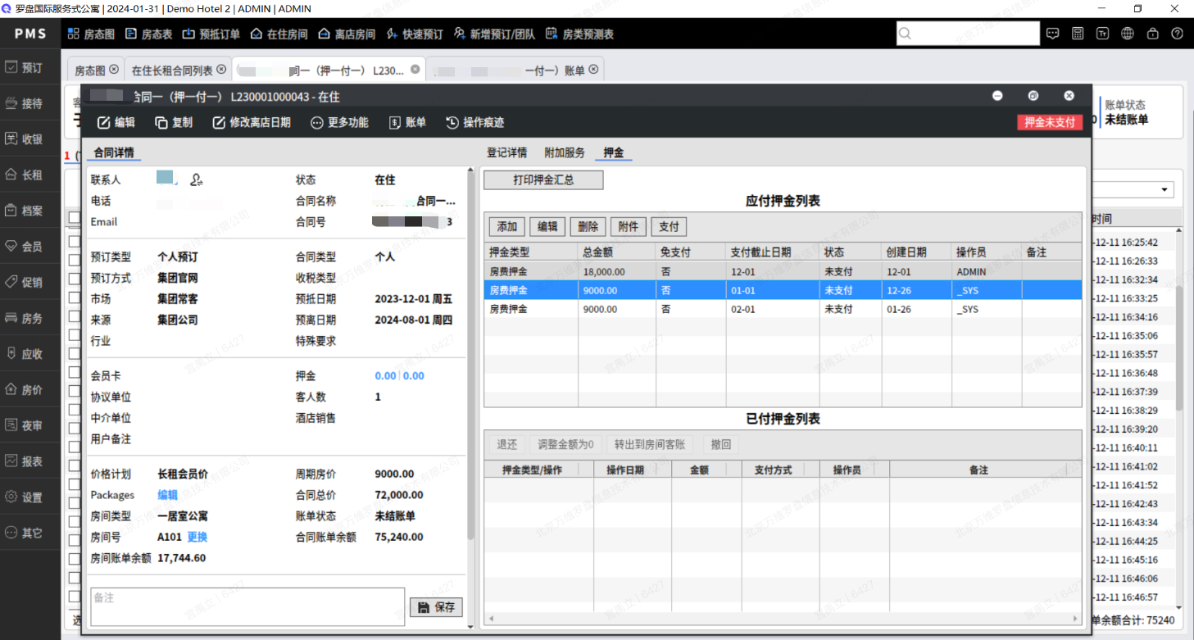
Task: Open the 账单 bill toolbar button
Action: [407, 122]
